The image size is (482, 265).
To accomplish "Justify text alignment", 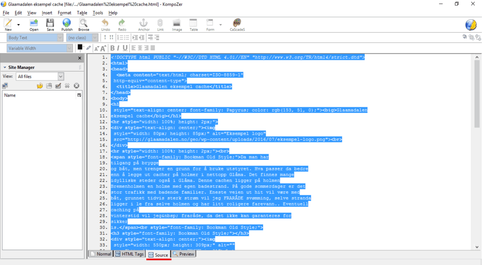I will point(153,48).
